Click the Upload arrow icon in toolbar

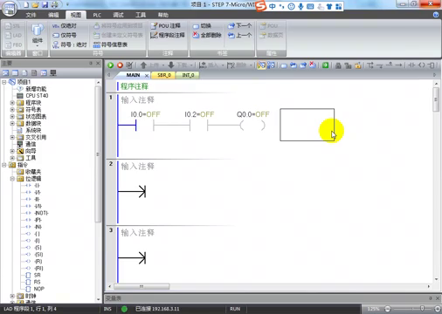click(143, 65)
